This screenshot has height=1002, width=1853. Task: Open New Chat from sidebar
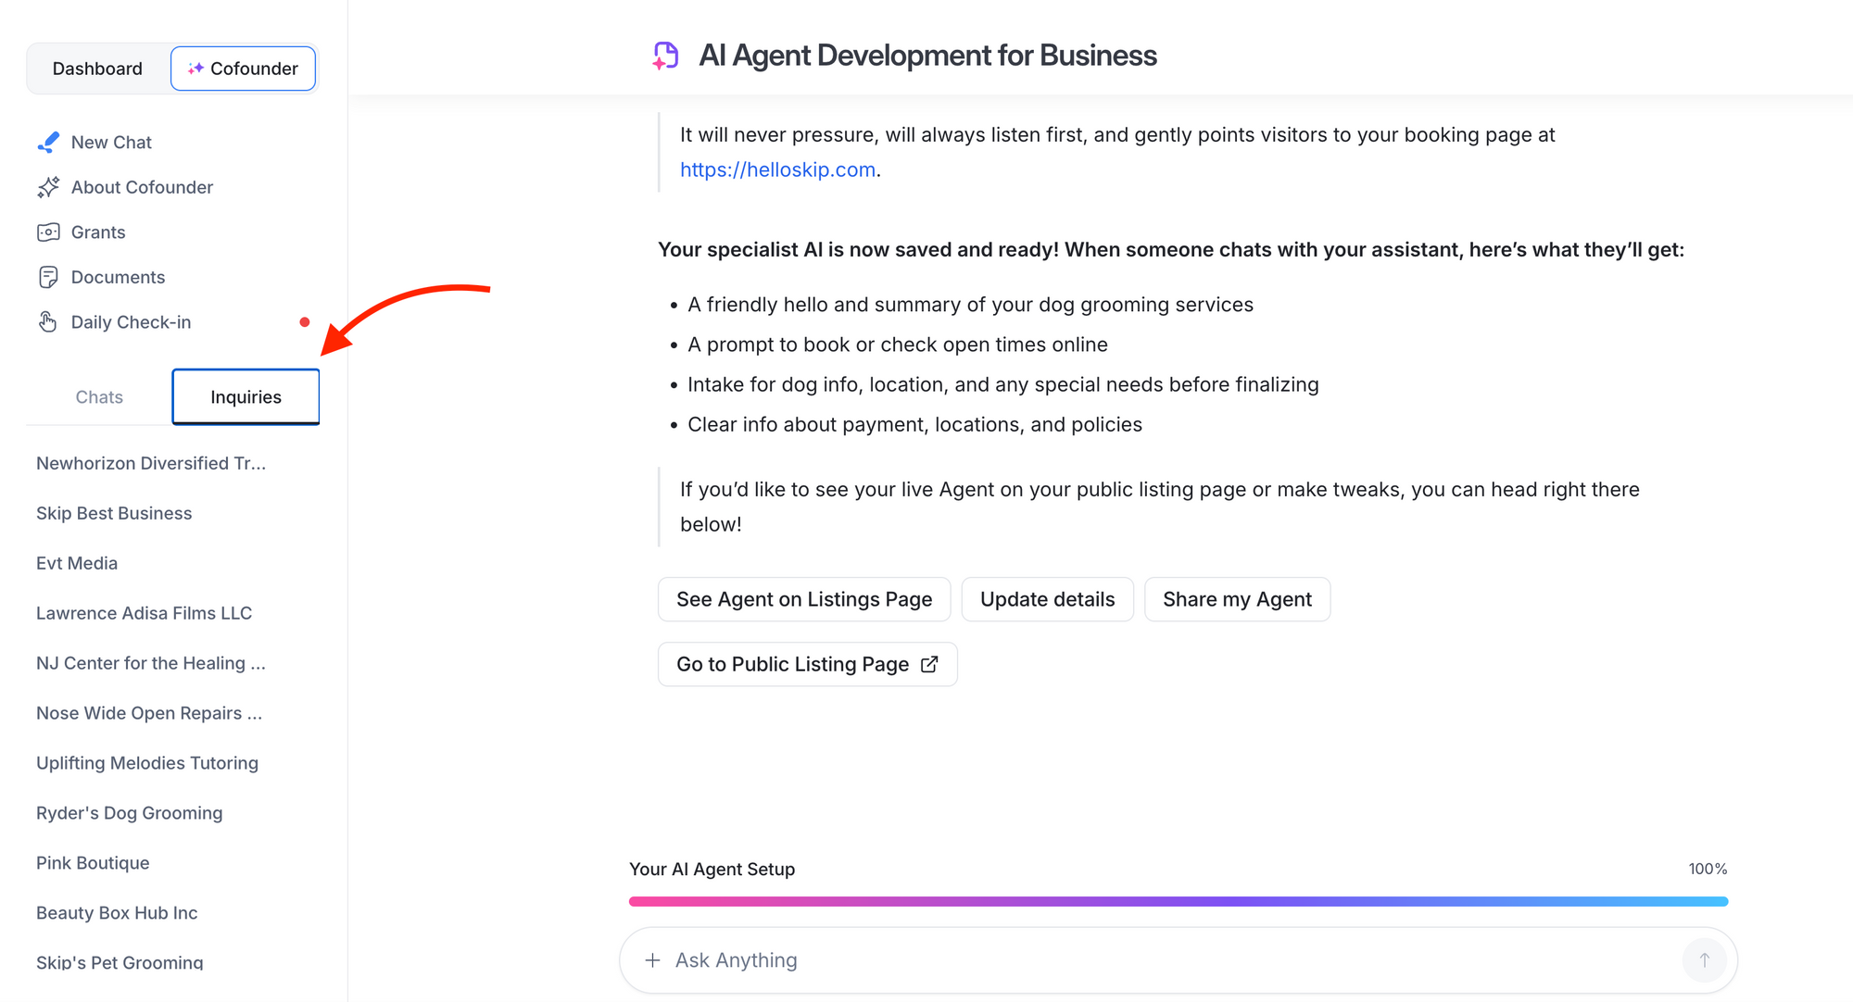pyautogui.click(x=111, y=143)
